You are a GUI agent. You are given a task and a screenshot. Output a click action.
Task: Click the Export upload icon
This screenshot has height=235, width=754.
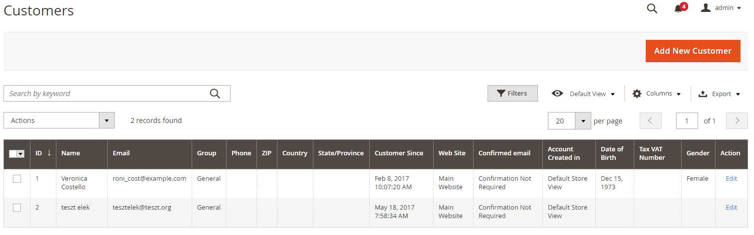[703, 94]
